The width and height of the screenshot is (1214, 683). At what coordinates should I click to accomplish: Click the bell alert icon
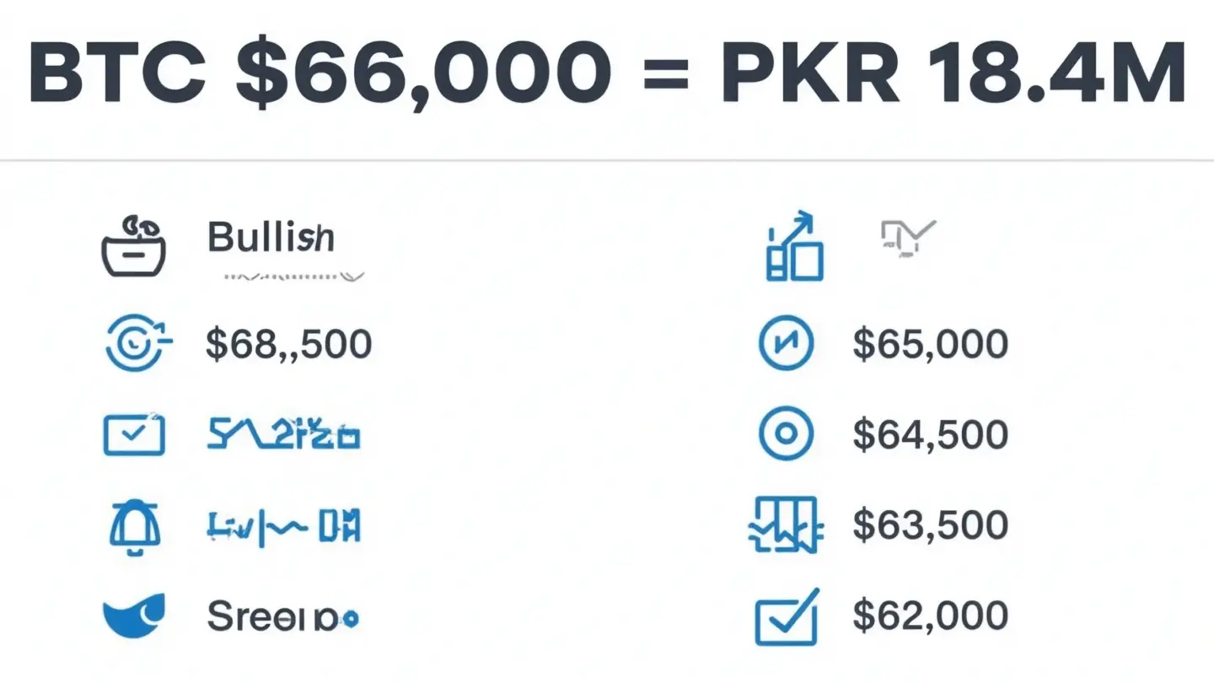click(x=134, y=528)
